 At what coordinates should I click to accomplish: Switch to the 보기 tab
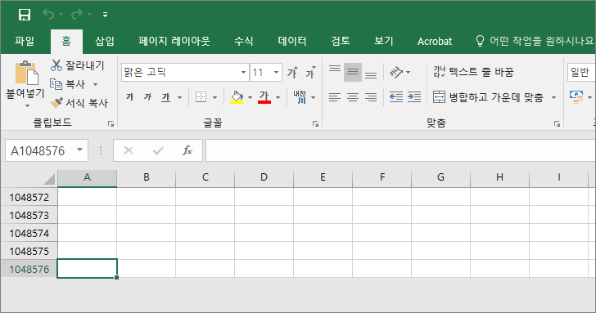pos(383,41)
